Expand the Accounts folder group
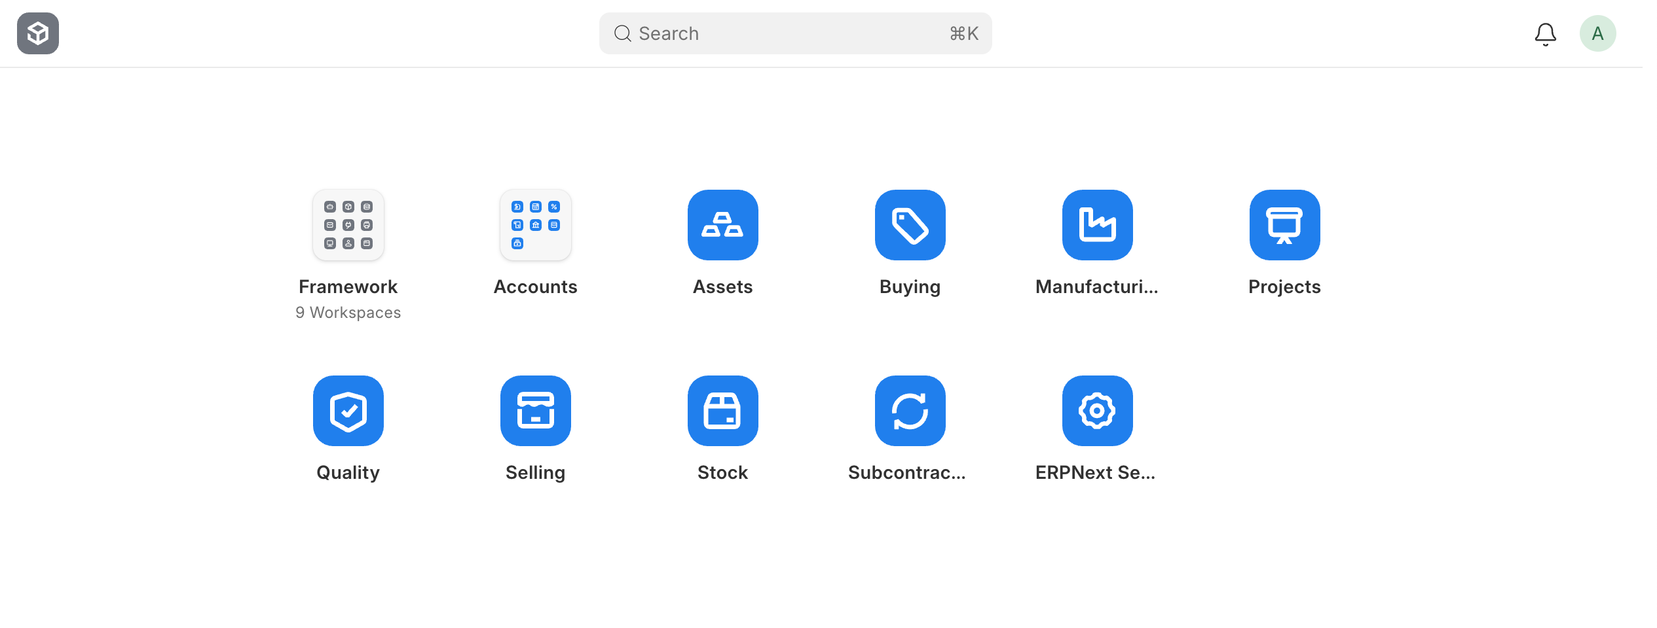 535,225
